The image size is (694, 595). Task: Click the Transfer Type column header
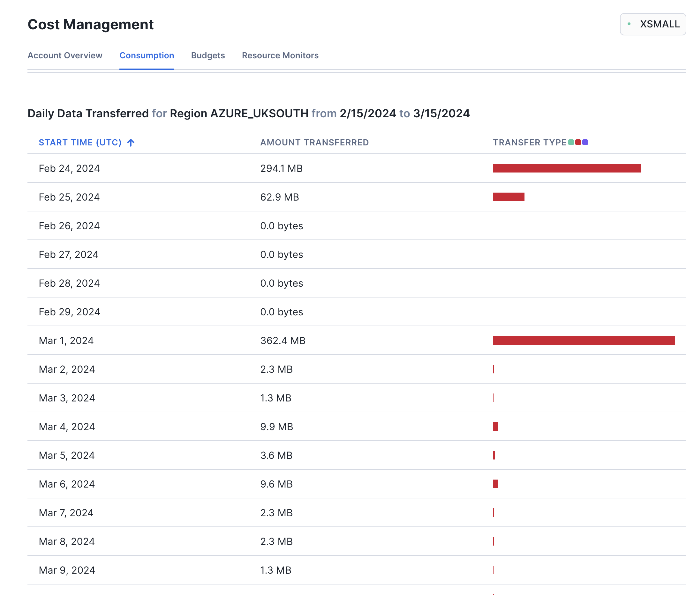click(530, 143)
